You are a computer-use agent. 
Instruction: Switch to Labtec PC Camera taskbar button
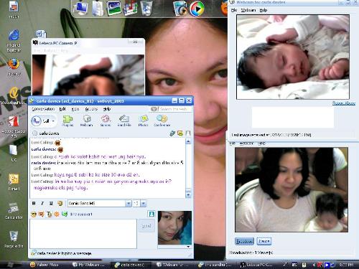tap(256, 265)
